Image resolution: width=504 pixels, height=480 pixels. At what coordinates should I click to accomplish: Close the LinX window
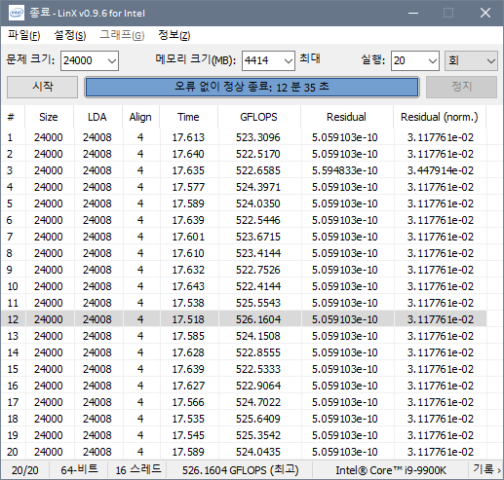(485, 13)
